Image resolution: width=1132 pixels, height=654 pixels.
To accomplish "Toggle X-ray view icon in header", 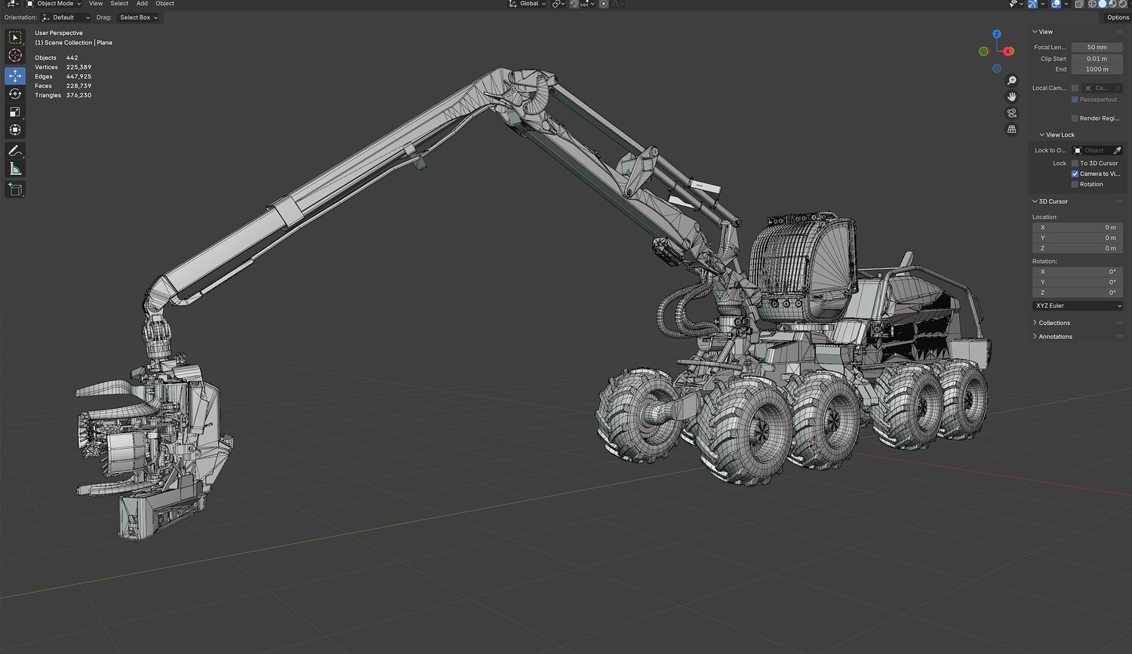I will click(x=1079, y=4).
